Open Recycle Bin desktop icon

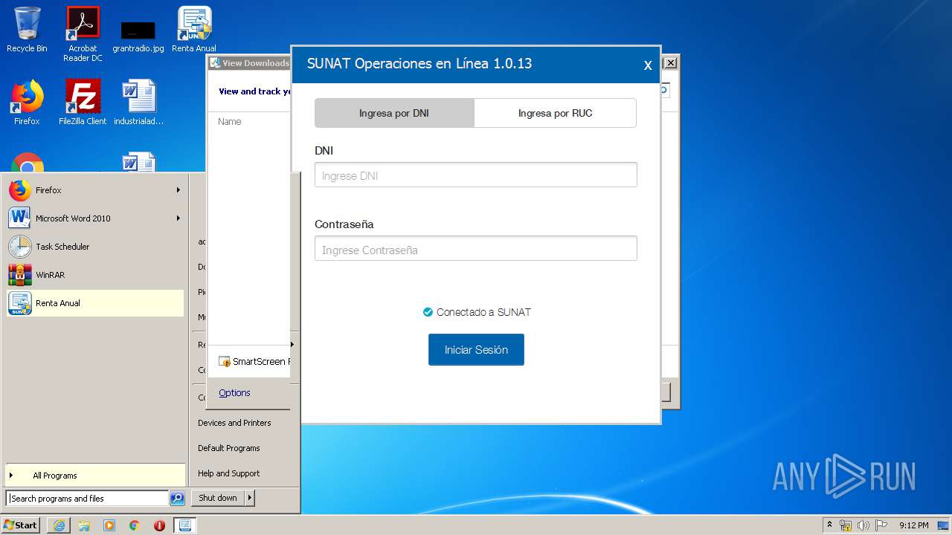pyautogui.click(x=27, y=30)
